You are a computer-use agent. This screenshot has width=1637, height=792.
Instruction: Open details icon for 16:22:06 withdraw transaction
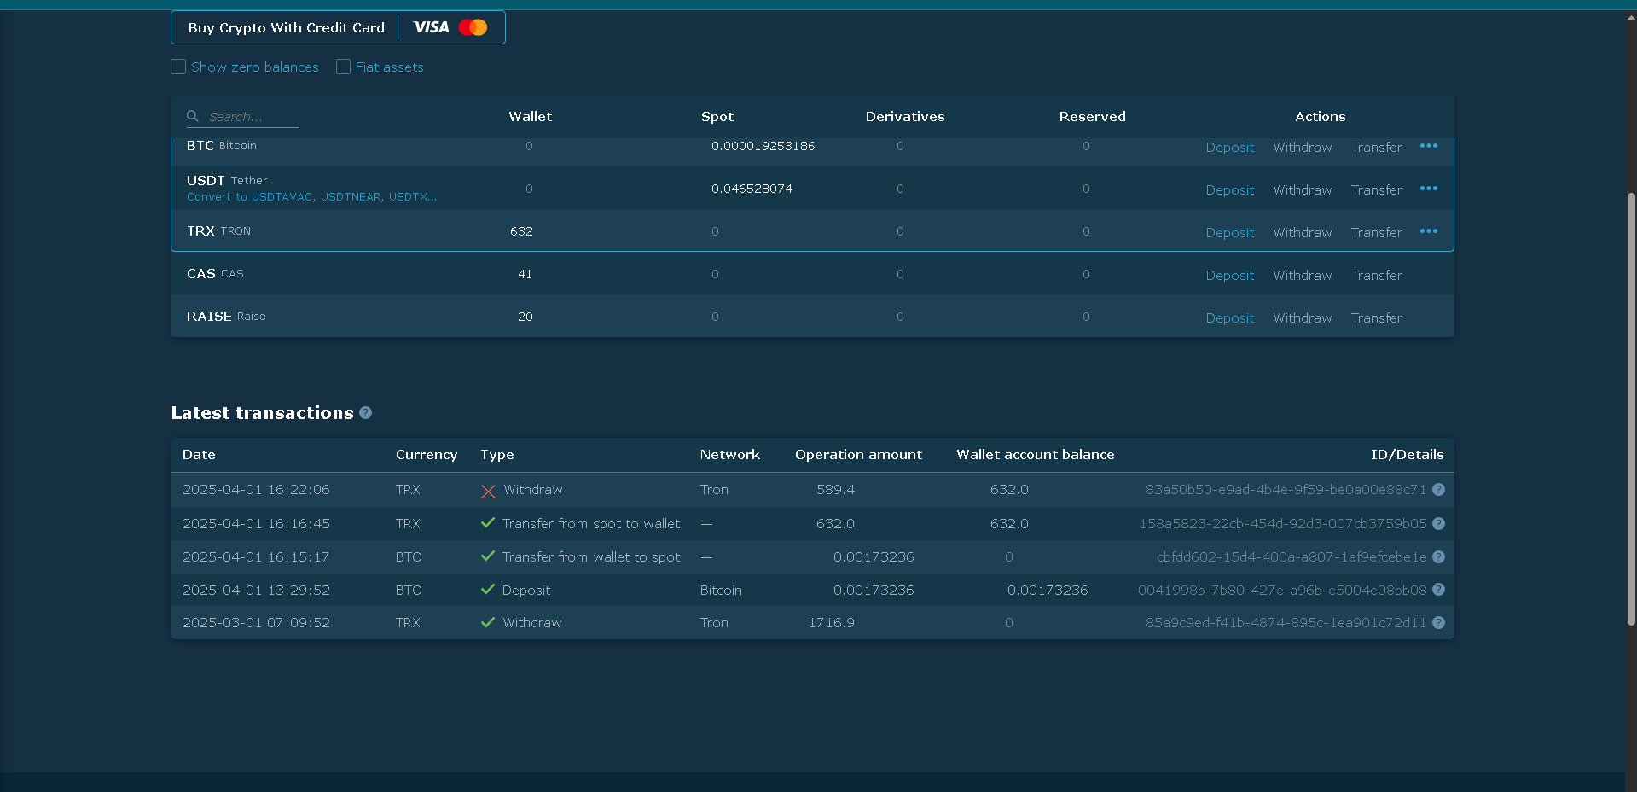click(x=1438, y=490)
